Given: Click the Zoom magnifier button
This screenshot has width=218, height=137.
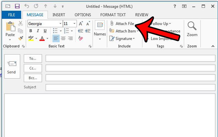Looking at the screenshot, I should point(192,29).
